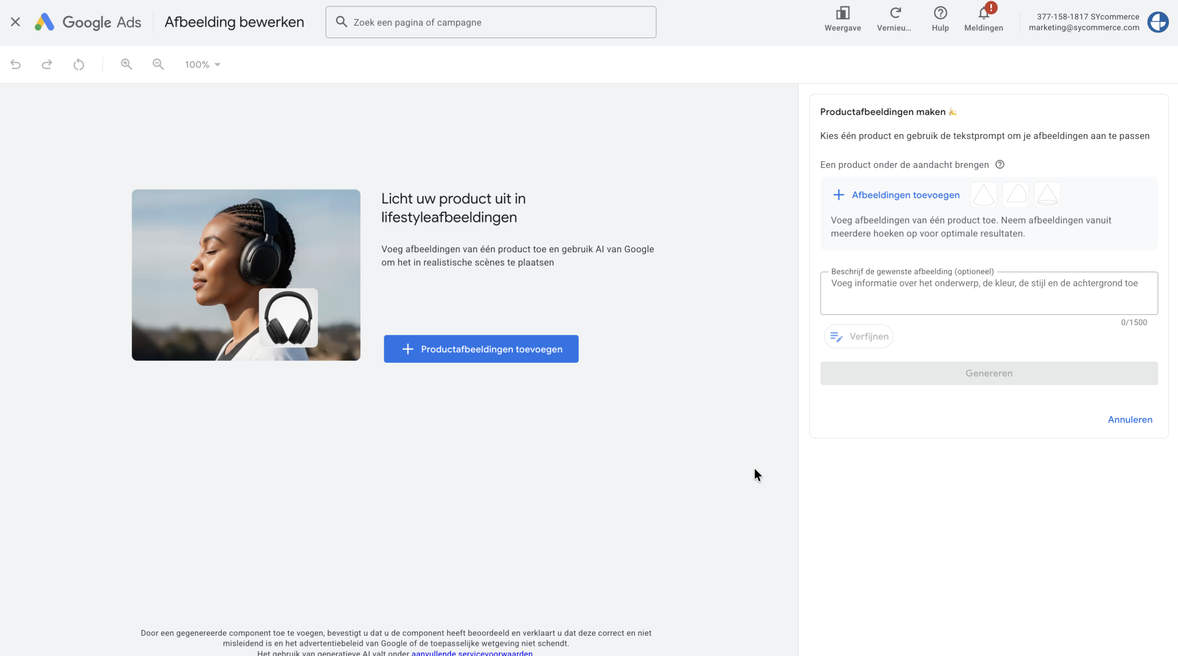Click the undo arrow icon
The width and height of the screenshot is (1178, 656).
16,64
